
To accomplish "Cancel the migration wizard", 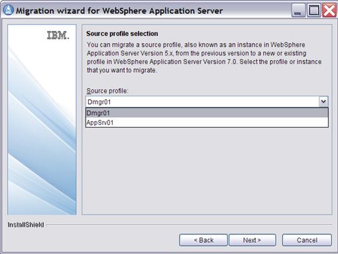I will pos(307,240).
